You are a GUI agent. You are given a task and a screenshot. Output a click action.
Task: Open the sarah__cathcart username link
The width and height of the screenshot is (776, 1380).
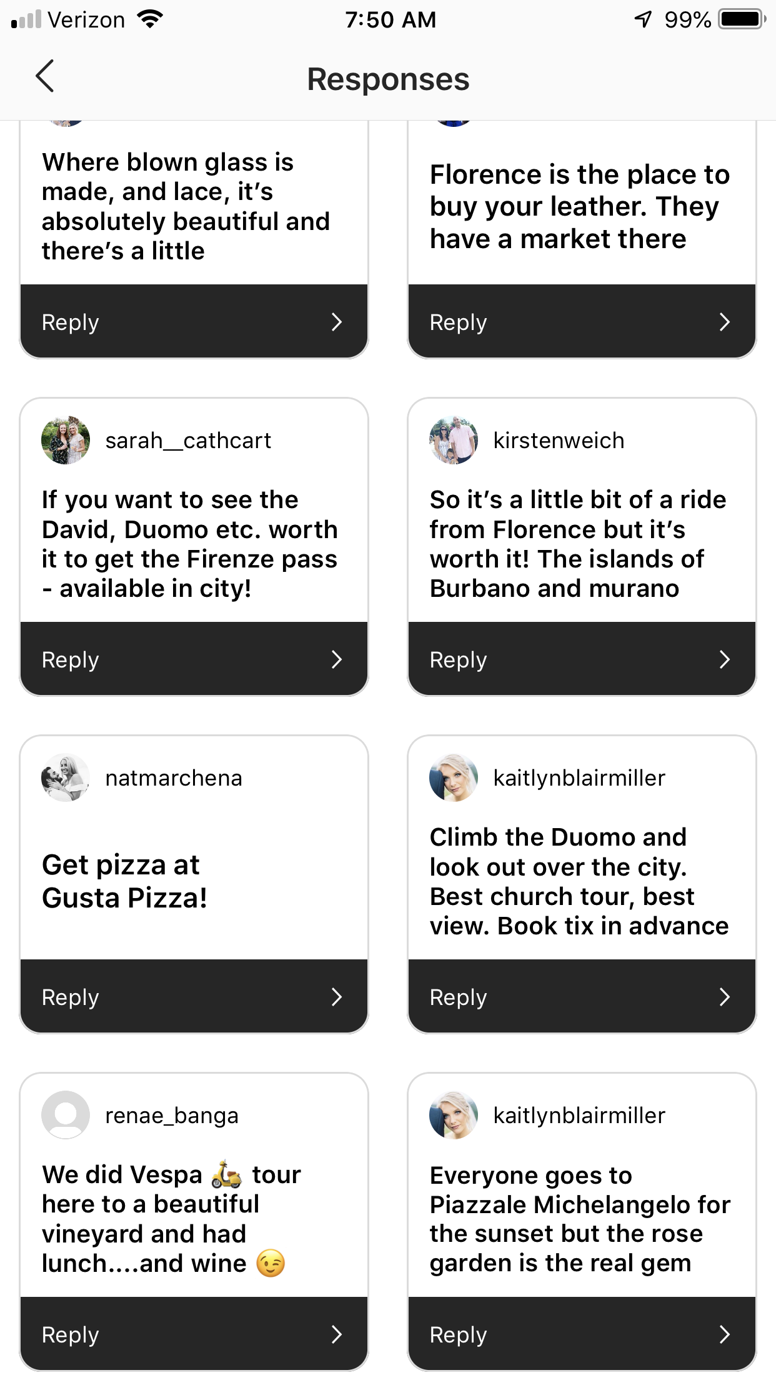click(x=188, y=441)
